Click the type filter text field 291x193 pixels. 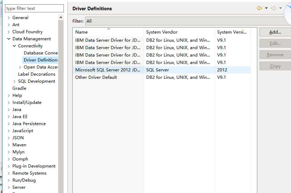pos(34,8)
